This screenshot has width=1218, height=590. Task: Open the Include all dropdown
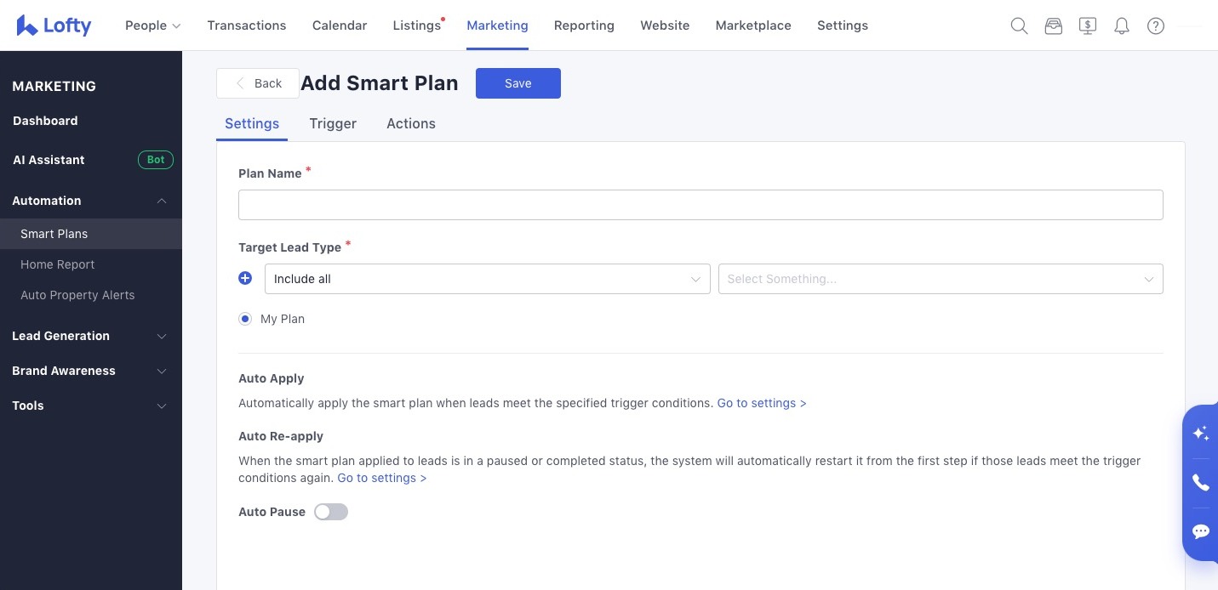(488, 279)
